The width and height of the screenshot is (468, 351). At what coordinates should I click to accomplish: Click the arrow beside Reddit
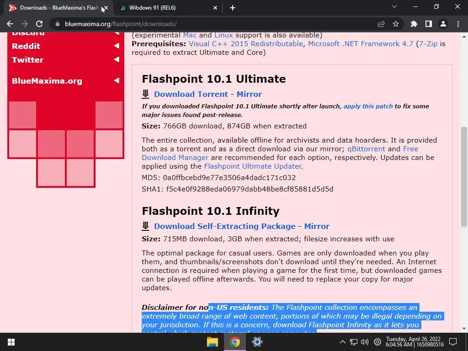coord(117,46)
